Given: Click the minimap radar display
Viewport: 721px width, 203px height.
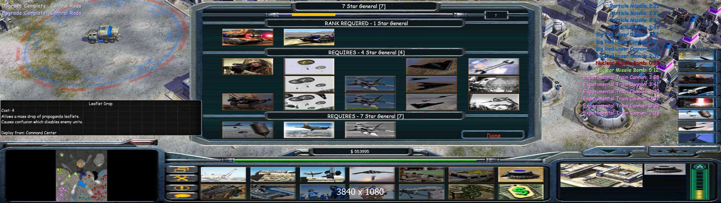Looking at the screenshot, I should [x=81, y=176].
